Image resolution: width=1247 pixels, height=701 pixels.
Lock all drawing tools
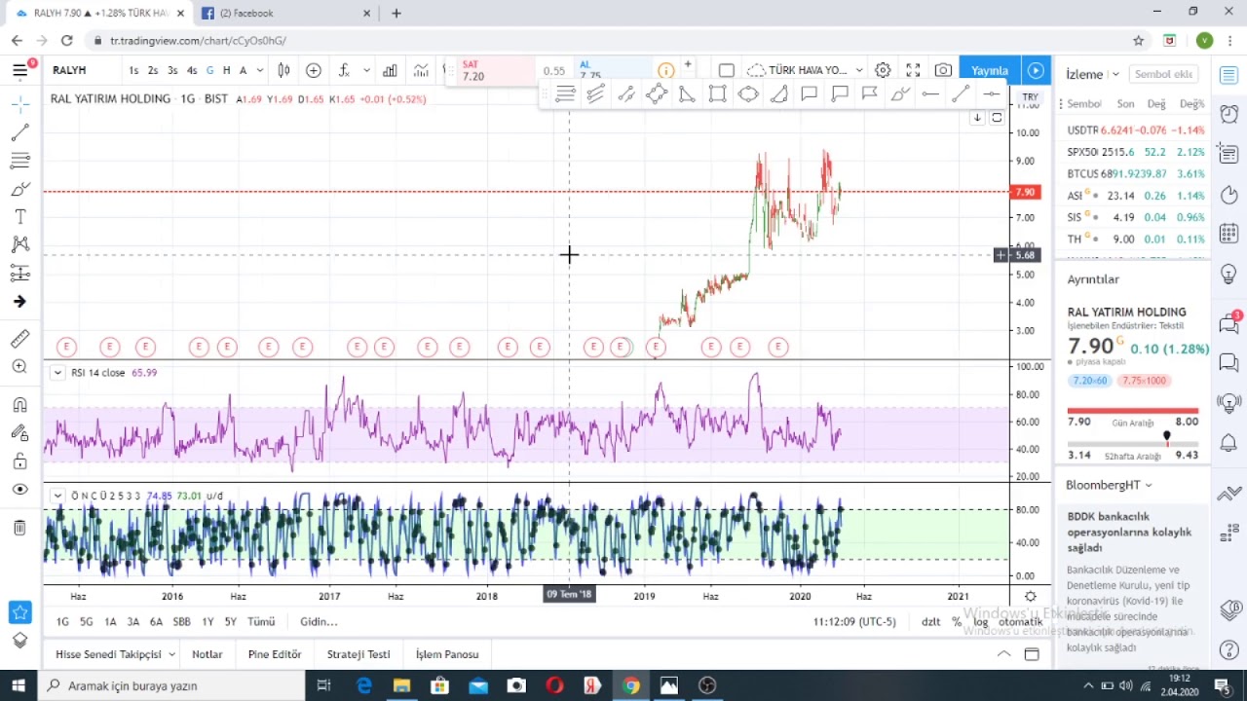pos(19,461)
